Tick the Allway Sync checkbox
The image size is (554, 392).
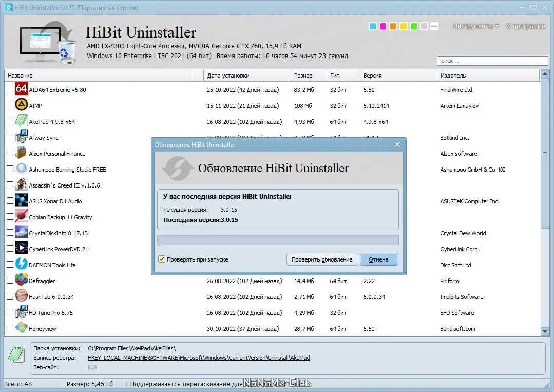pos(10,137)
